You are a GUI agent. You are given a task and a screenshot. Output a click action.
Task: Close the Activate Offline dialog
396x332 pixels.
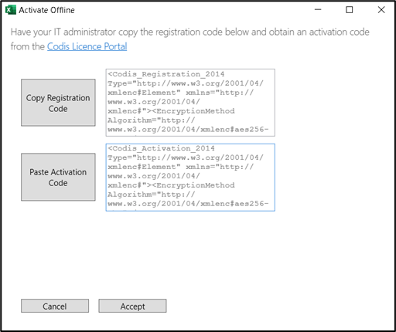(x=381, y=10)
